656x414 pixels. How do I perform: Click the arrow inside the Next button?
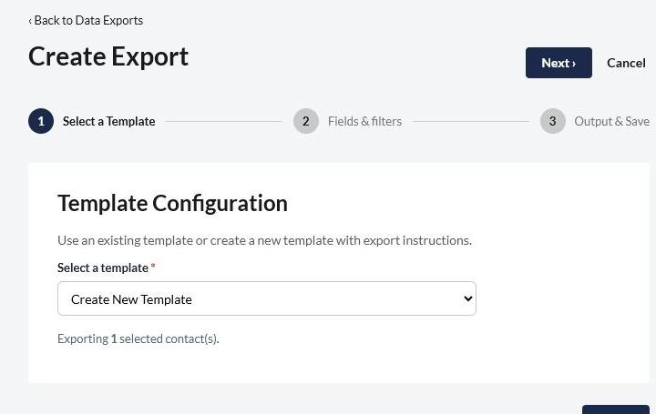click(x=574, y=64)
